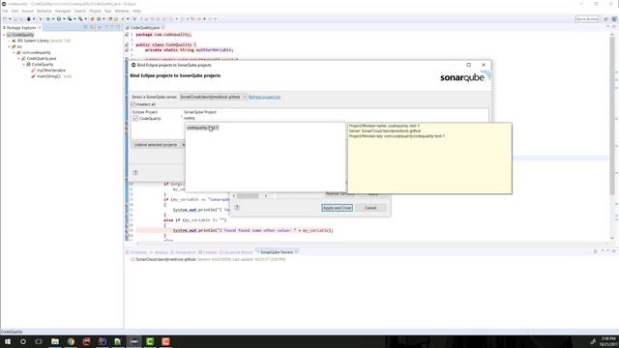Open the Refactor menu

(44, 11)
